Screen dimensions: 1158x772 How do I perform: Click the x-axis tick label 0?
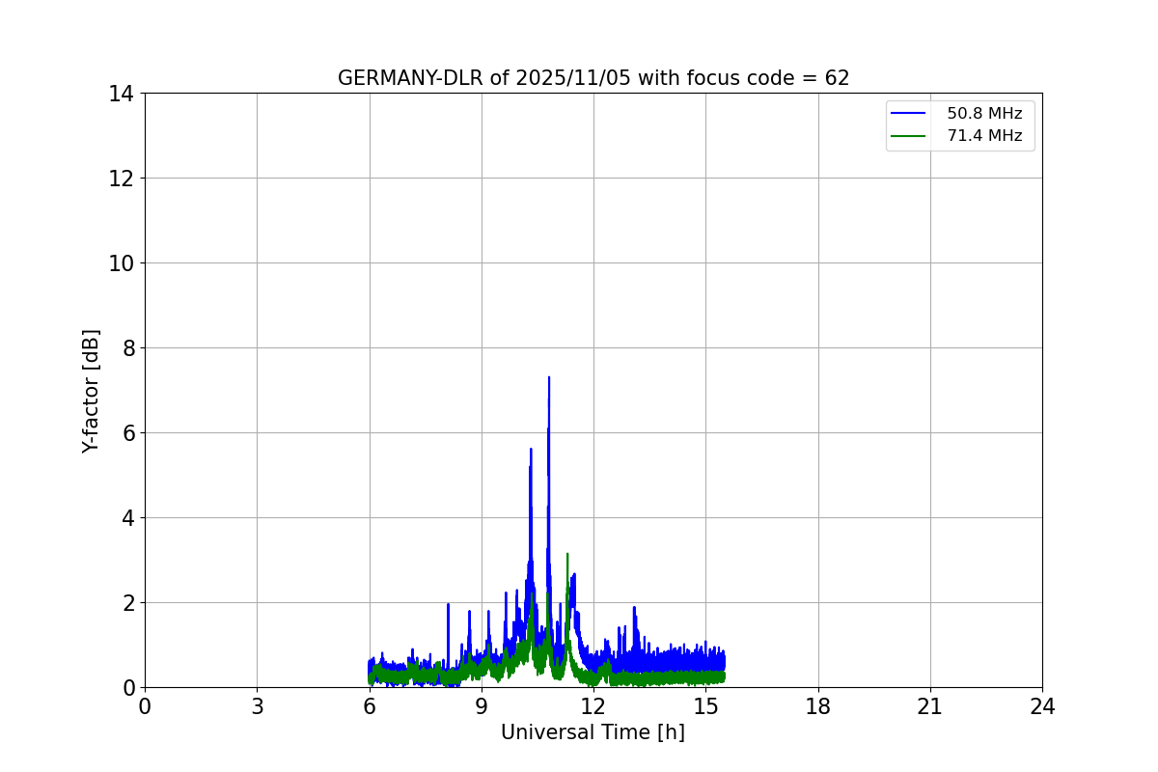tap(145, 706)
